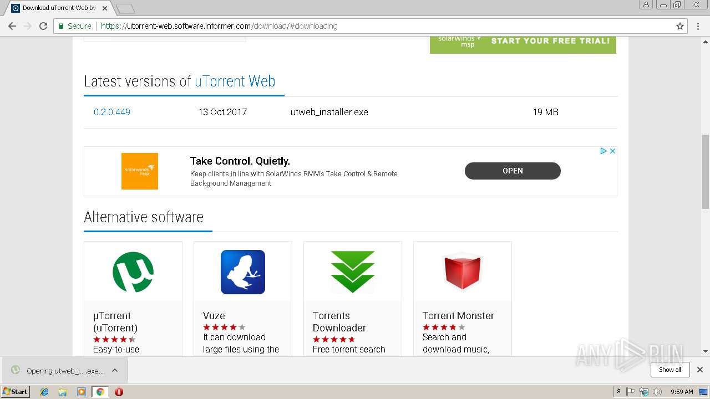Click Take Control. Quietly. ad headline
Screen dimensions: 710x399
pyautogui.click(x=240, y=161)
